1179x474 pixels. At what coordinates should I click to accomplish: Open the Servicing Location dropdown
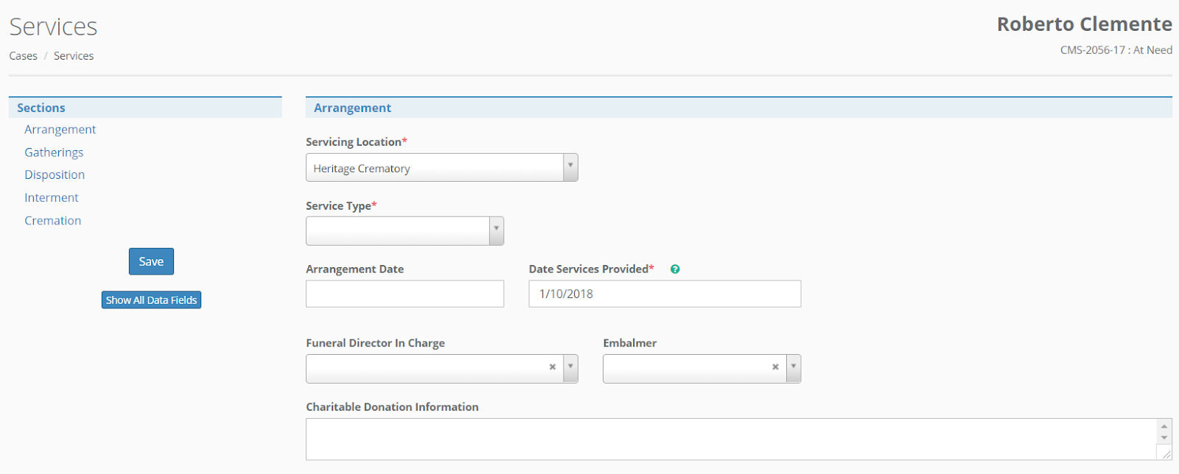570,167
